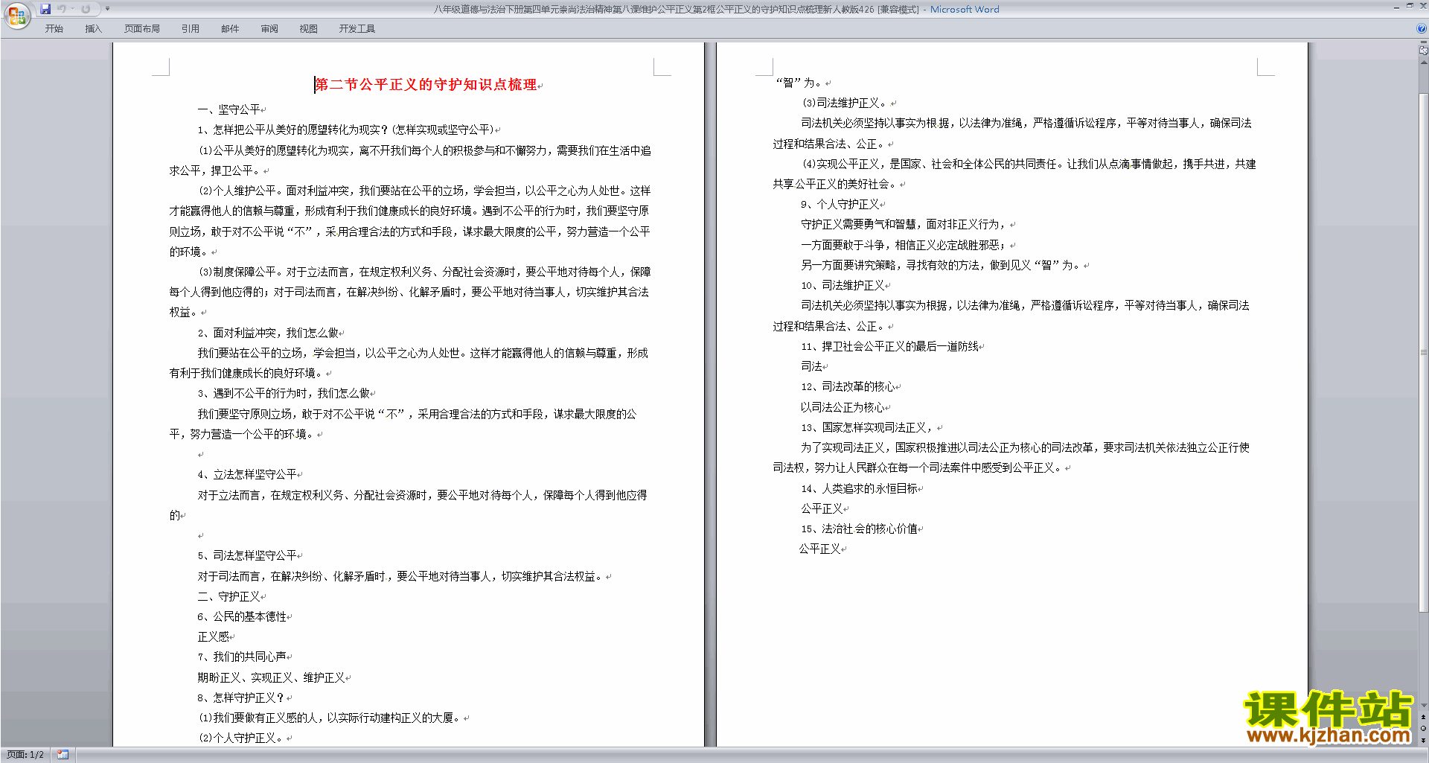Click the line 2、面对利益冲突，我们怎么做

tap(268, 333)
